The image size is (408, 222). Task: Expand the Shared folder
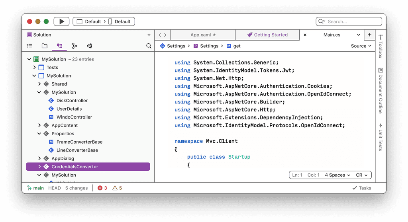point(39,84)
